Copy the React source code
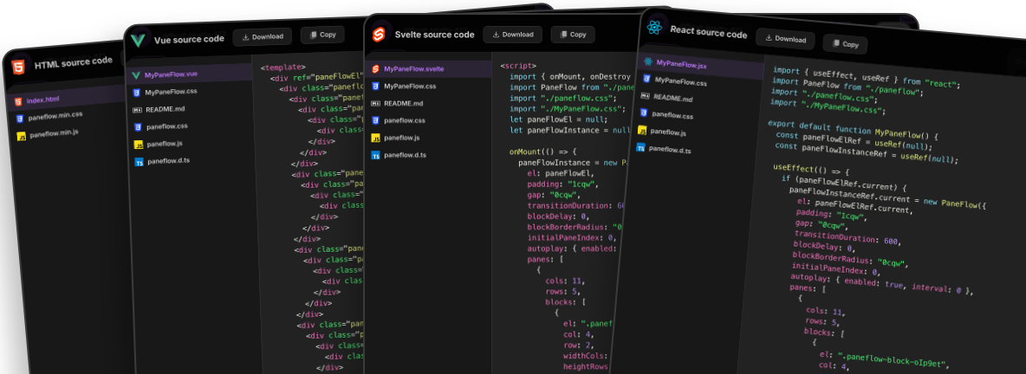 (x=846, y=44)
